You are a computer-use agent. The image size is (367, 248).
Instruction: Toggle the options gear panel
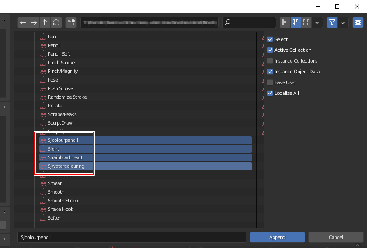coord(358,22)
